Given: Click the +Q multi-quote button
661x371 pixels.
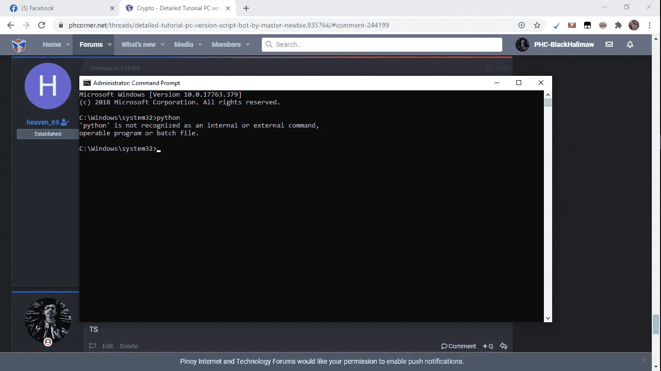Looking at the screenshot, I should (488, 346).
